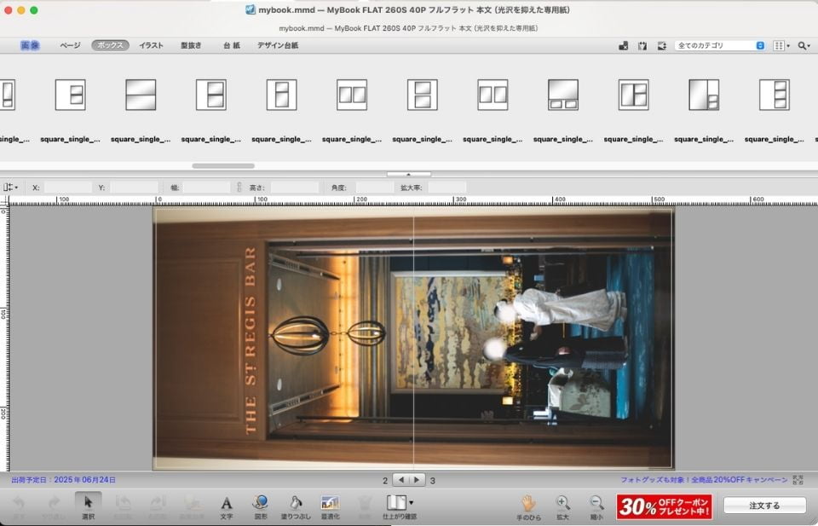Screen dimensions: 818x526
Task: Select layout with large left box and two small bottom-right boxes
Action: point(704,95)
